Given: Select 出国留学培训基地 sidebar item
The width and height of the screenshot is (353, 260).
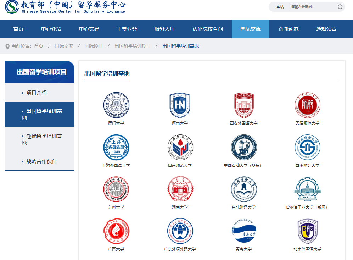Looking at the screenshot, I should click(40, 114).
